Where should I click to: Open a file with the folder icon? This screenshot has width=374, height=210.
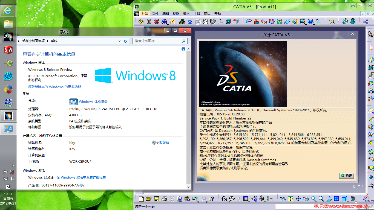click(x=149, y=199)
